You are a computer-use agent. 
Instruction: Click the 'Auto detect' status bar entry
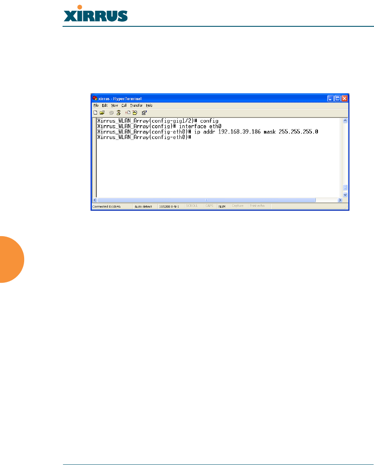[x=144, y=207]
